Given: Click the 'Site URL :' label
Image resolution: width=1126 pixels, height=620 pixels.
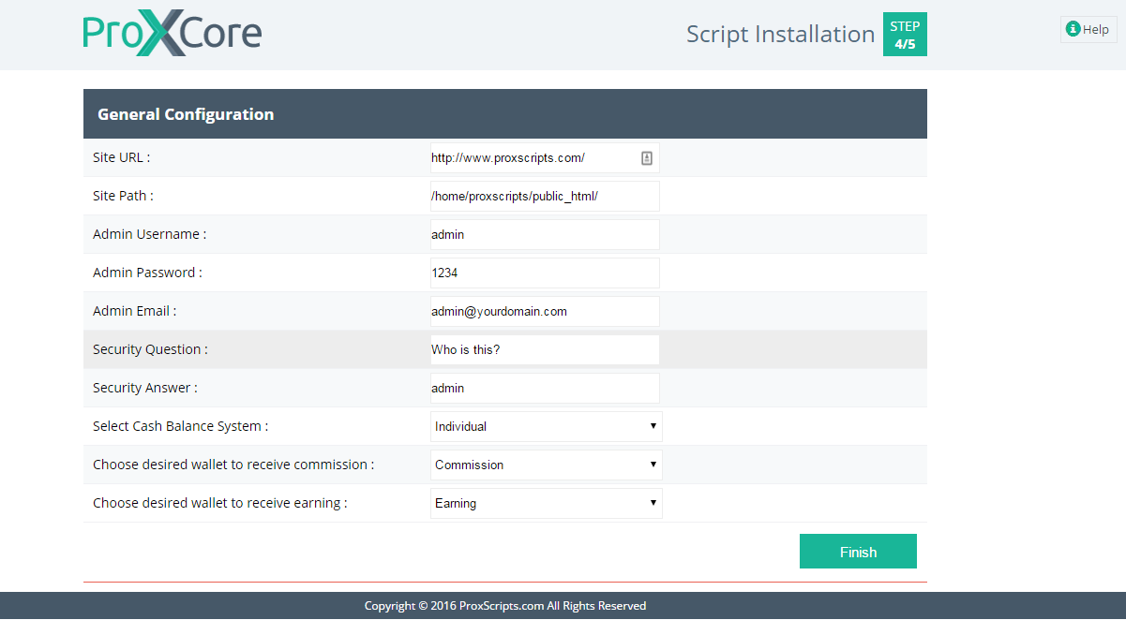Looking at the screenshot, I should (x=121, y=157).
